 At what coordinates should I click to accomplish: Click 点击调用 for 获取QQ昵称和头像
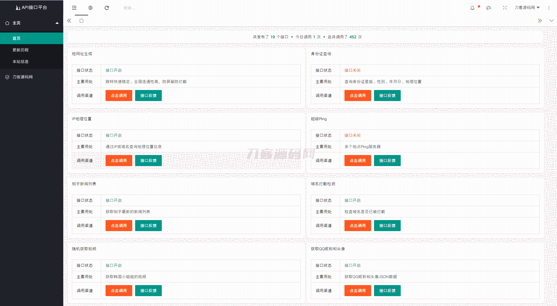(358, 291)
